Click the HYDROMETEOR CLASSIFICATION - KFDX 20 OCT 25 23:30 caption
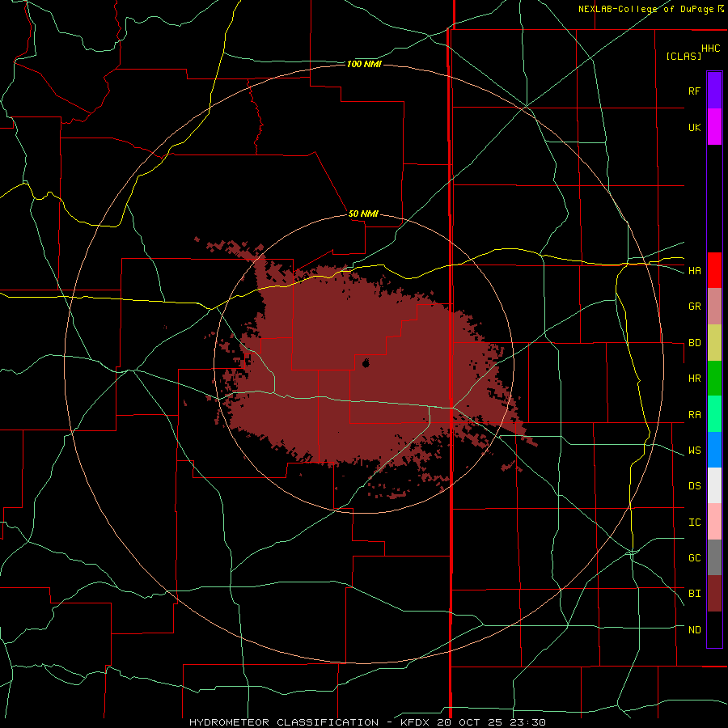This screenshot has height=728, width=728. click(x=367, y=722)
